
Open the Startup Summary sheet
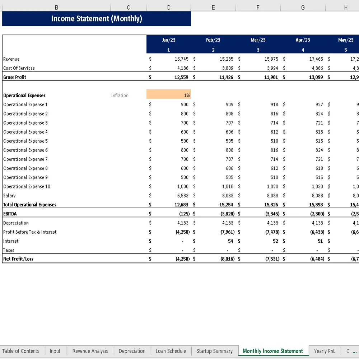tap(215, 351)
